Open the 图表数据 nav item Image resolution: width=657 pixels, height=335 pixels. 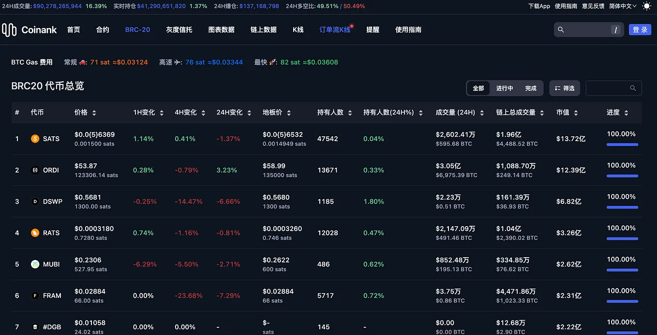pos(221,30)
